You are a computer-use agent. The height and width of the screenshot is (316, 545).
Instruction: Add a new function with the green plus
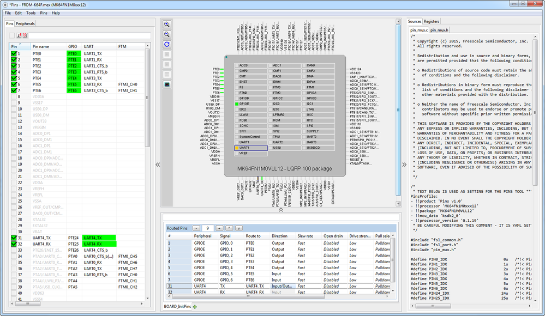195,308
